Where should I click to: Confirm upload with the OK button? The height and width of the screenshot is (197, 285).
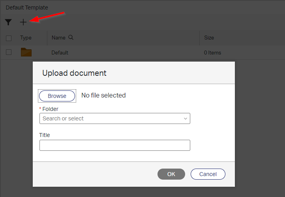tap(171, 174)
